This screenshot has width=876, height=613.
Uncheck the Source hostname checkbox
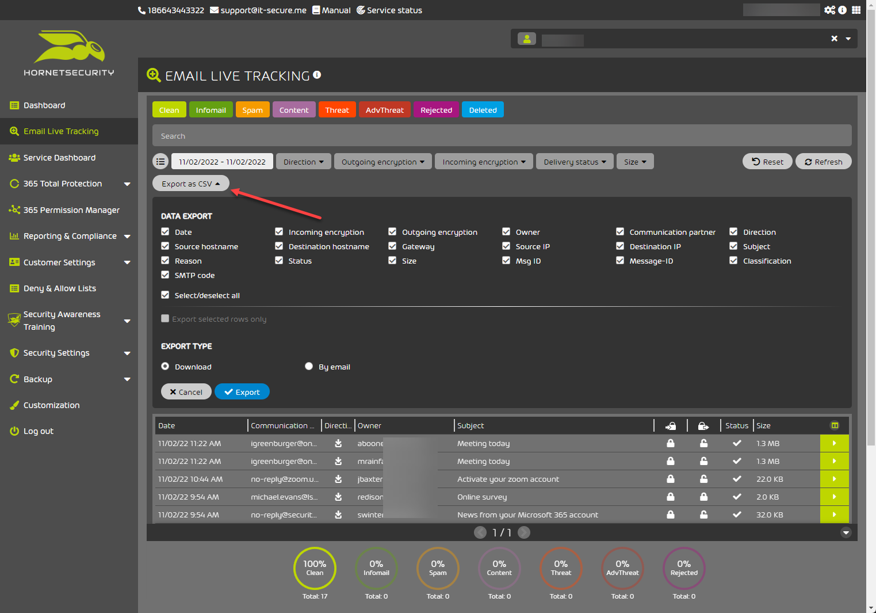pyautogui.click(x=165, y=246)
